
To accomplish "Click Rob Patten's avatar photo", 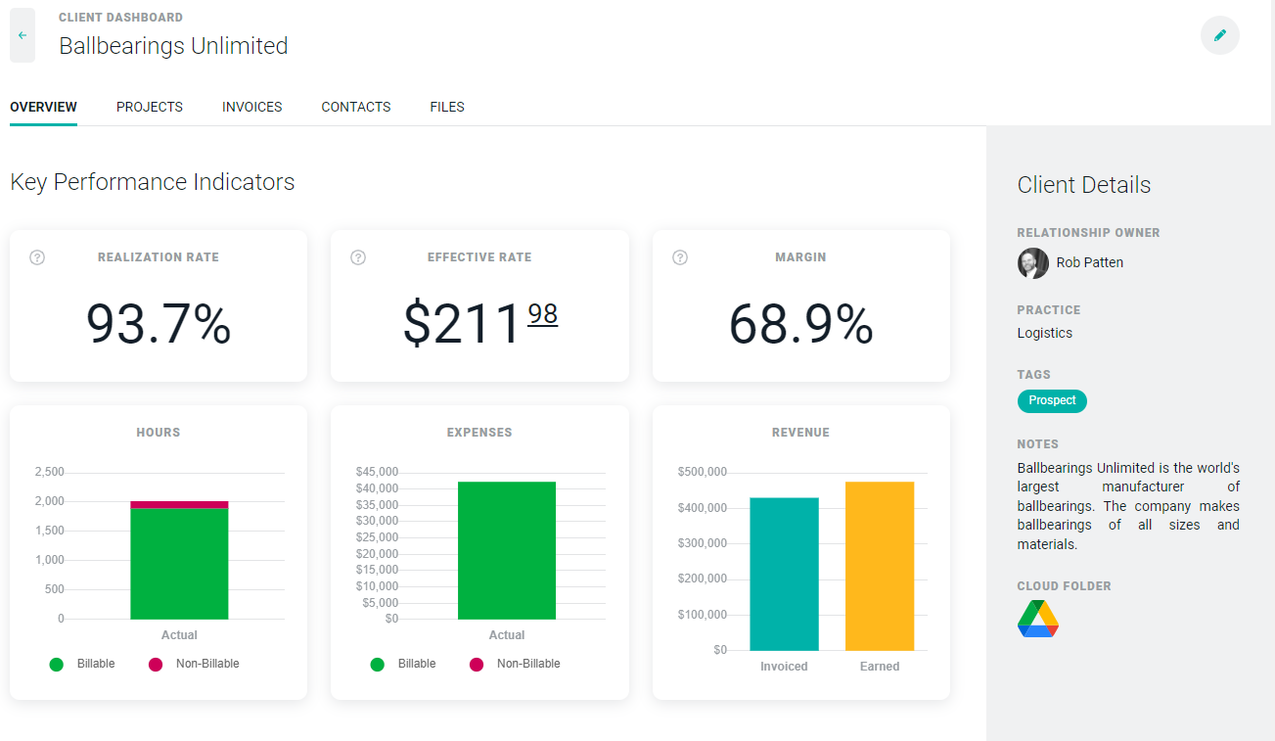I will (x=1032, y=262).
